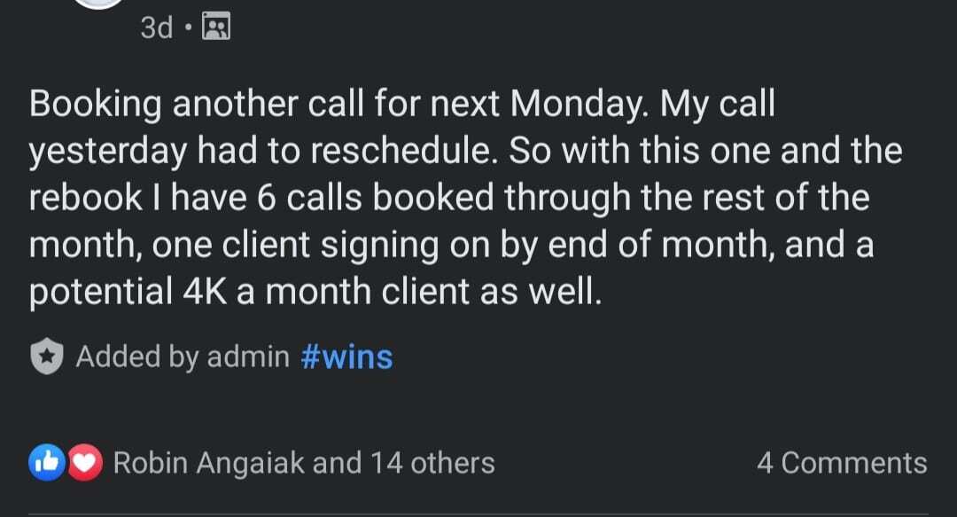The width and height of the screenshot is (957, 517).
Task: Click the word admin in the badge label
Action: coord(248,356)
